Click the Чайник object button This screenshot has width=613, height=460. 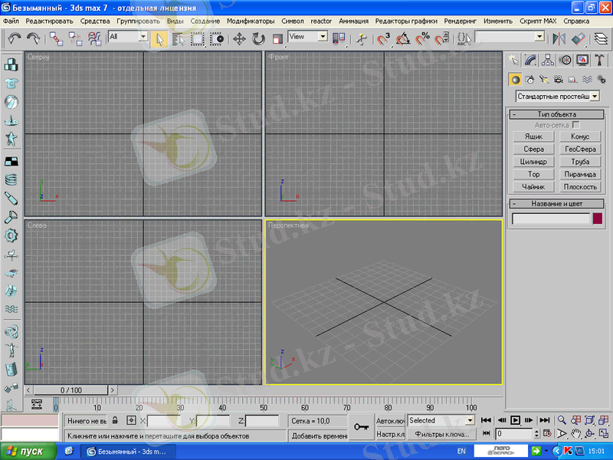point(533,186)
